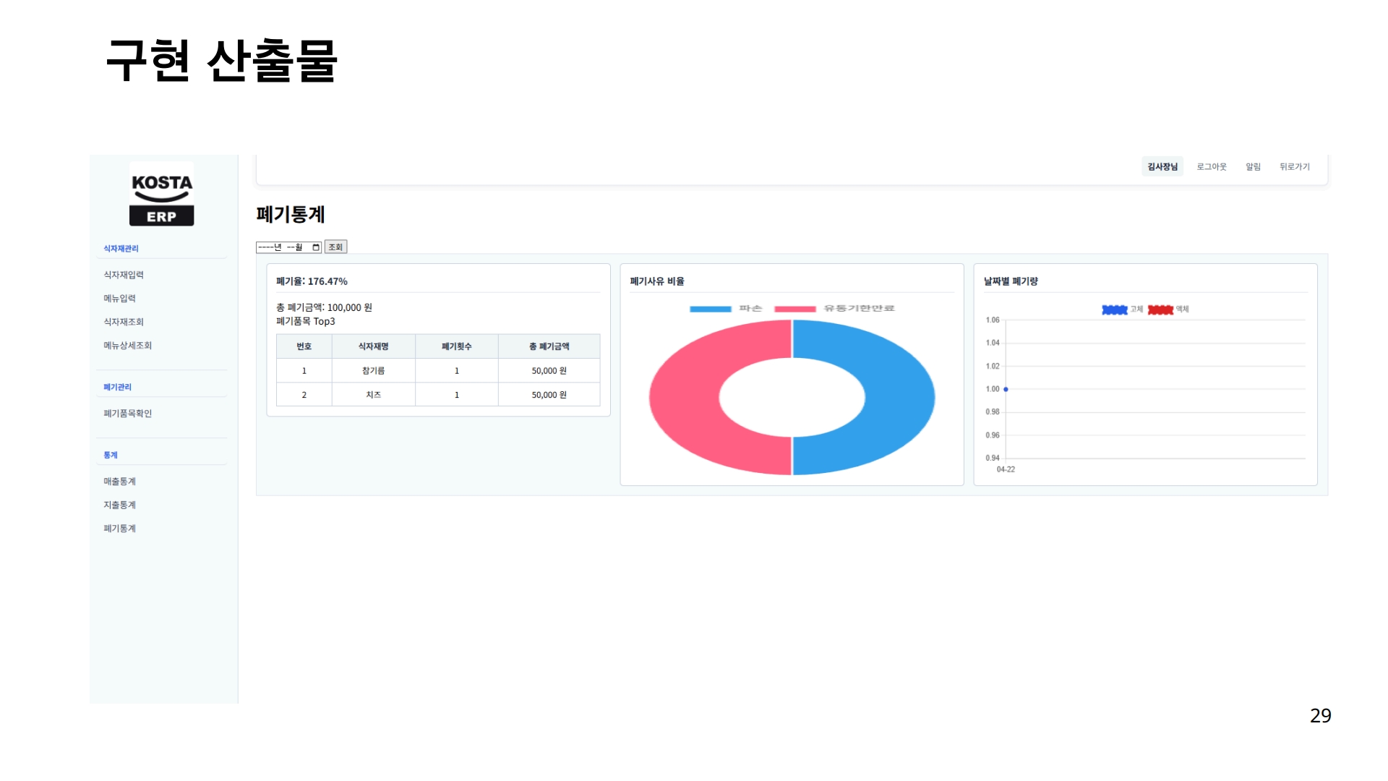Screen dimensions: 1388x781
Task: Click the 식자재명 column header
Action: pos(374,346)
